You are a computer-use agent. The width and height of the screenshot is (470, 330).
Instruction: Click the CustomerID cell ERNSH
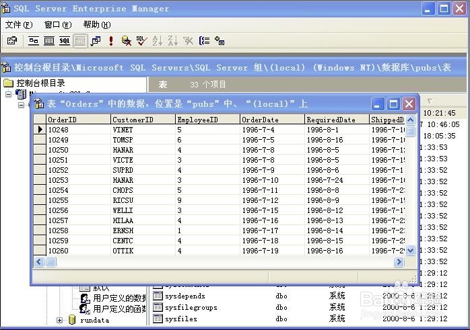click(x=143, y=231)
